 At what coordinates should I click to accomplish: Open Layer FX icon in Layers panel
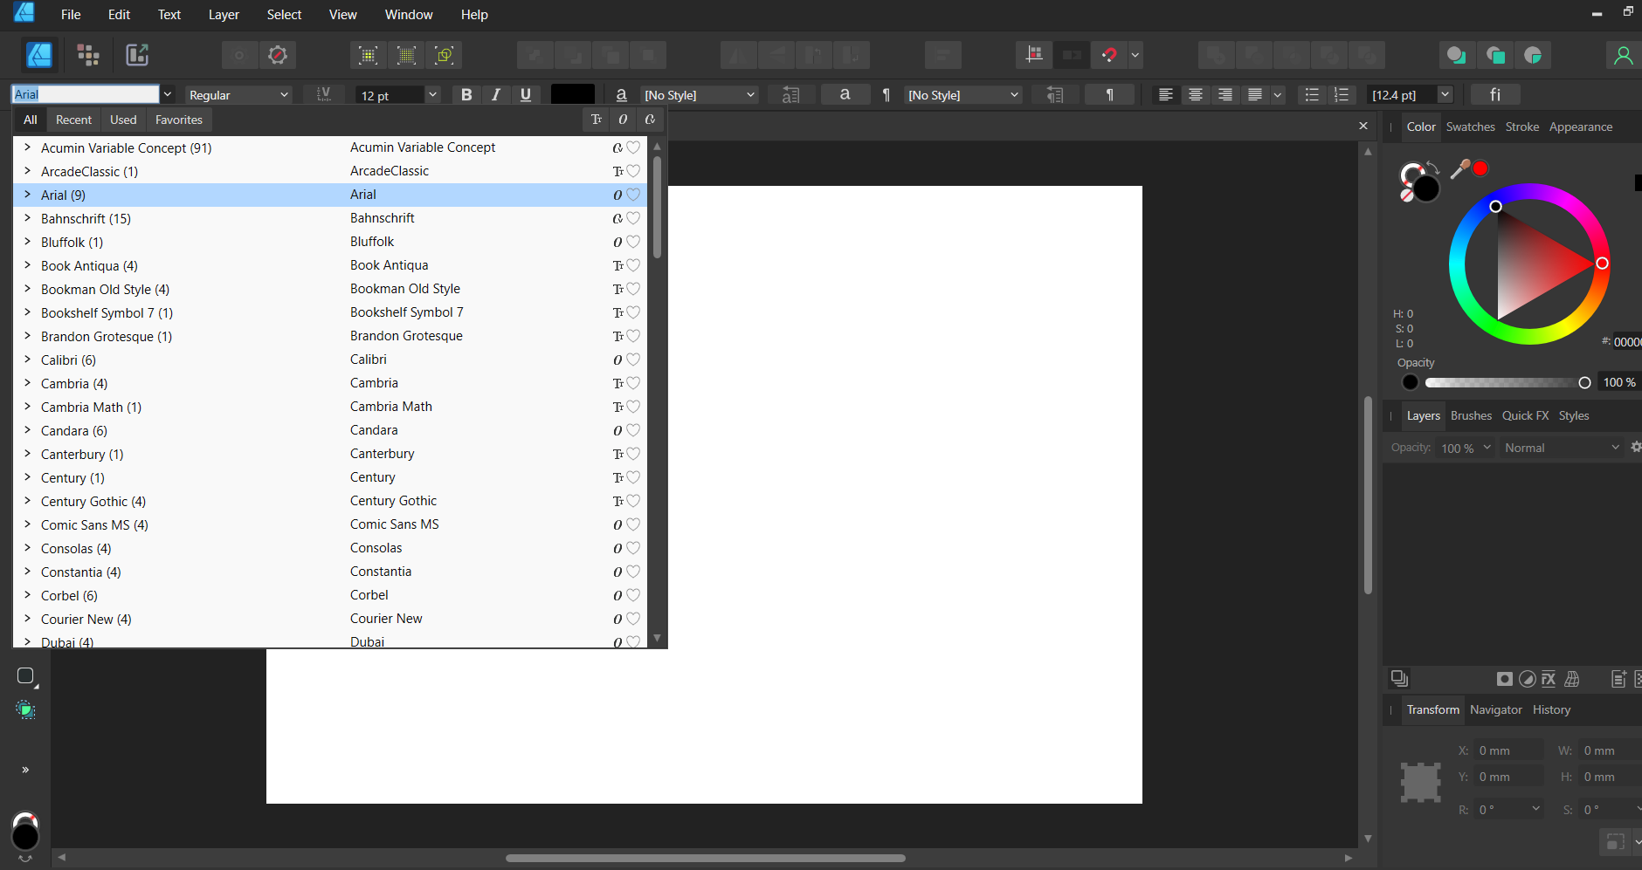[1549, 679]
